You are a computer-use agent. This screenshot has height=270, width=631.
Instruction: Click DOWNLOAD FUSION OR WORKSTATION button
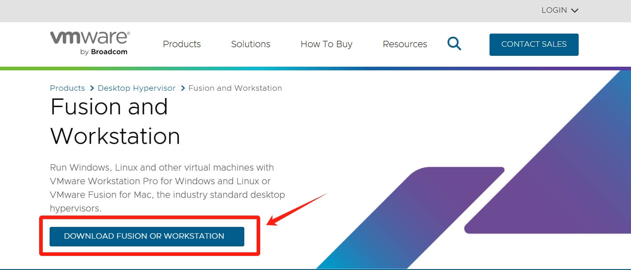click(147, 236)
